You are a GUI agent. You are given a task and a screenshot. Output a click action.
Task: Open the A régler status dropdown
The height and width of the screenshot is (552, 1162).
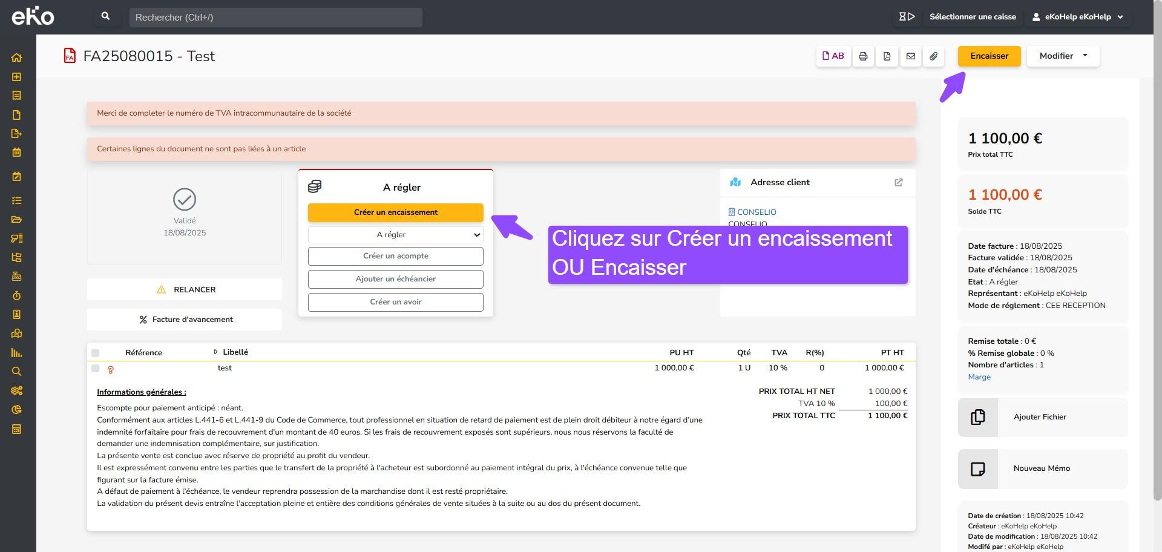coord(395,235)
